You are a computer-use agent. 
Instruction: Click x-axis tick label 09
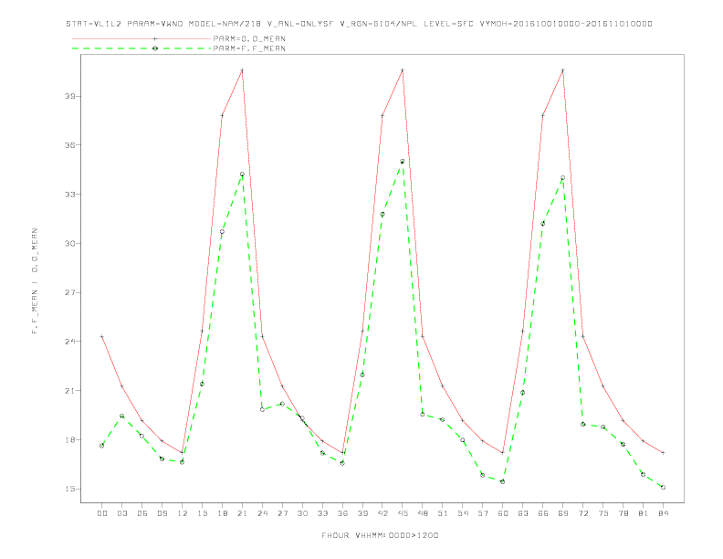point(162,513)
